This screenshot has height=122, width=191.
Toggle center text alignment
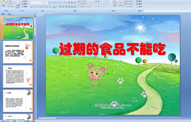click(63, 7)
